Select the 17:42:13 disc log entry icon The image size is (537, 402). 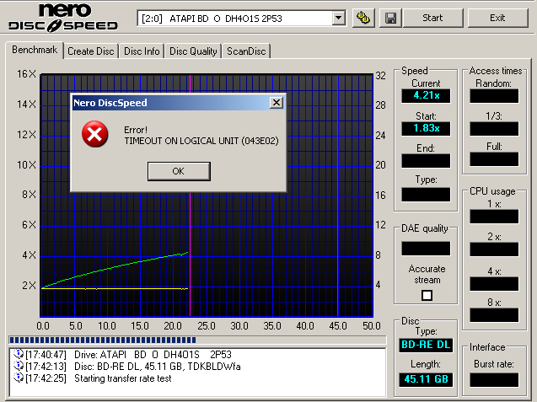pos(19,367)
